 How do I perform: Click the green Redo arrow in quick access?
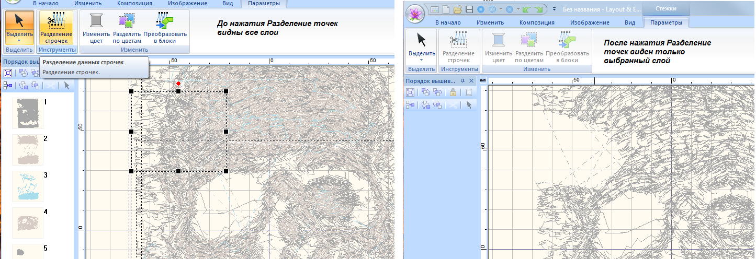tap(539, 9)
